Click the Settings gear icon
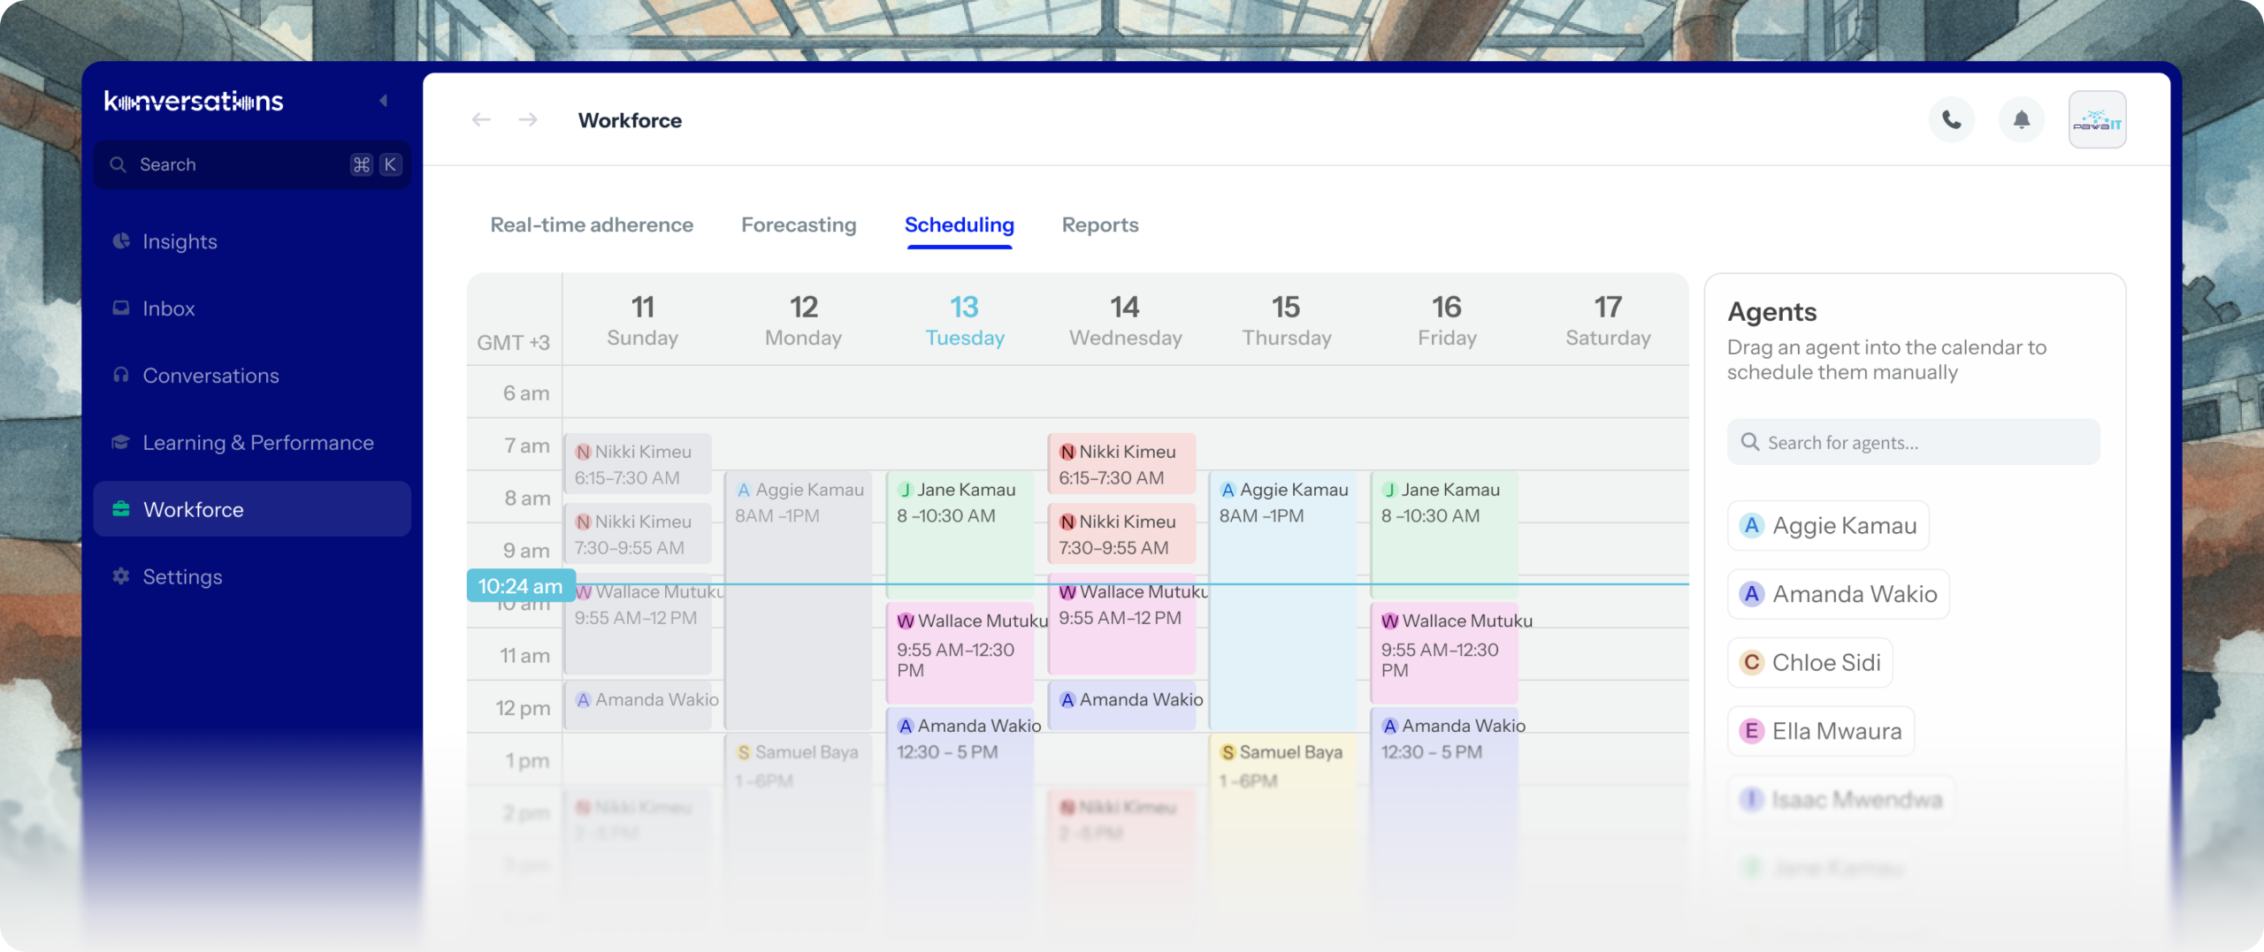The image size is (2264, 952). pos(121,576)
